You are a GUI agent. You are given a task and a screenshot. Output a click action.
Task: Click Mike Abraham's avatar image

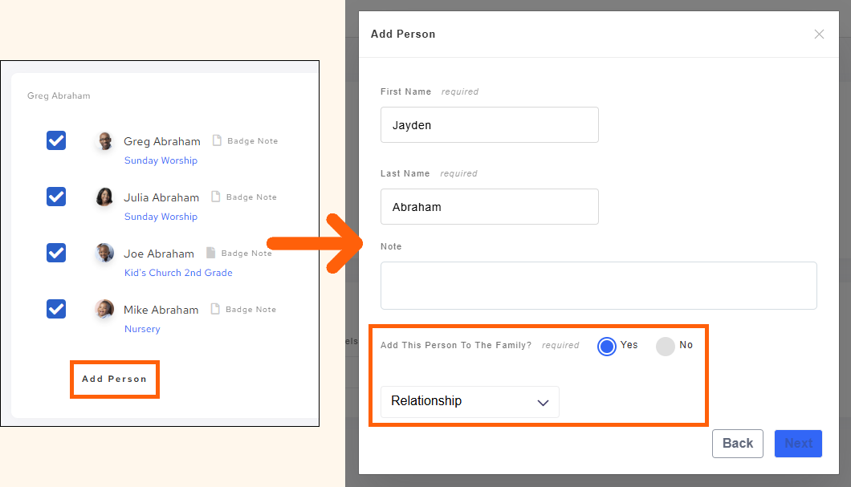click(104, 309)
